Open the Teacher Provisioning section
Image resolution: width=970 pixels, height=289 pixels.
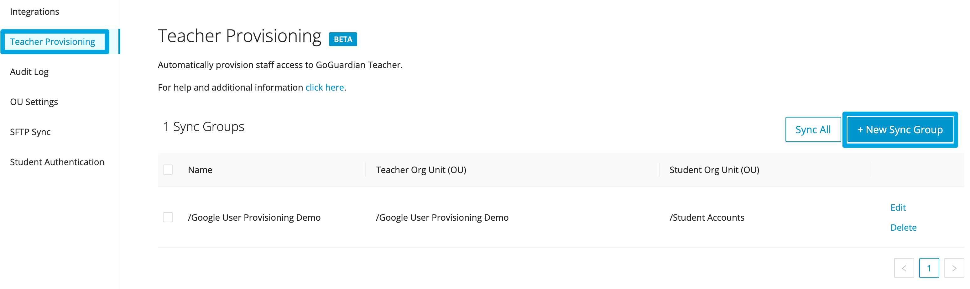click(x=53, y=41)
